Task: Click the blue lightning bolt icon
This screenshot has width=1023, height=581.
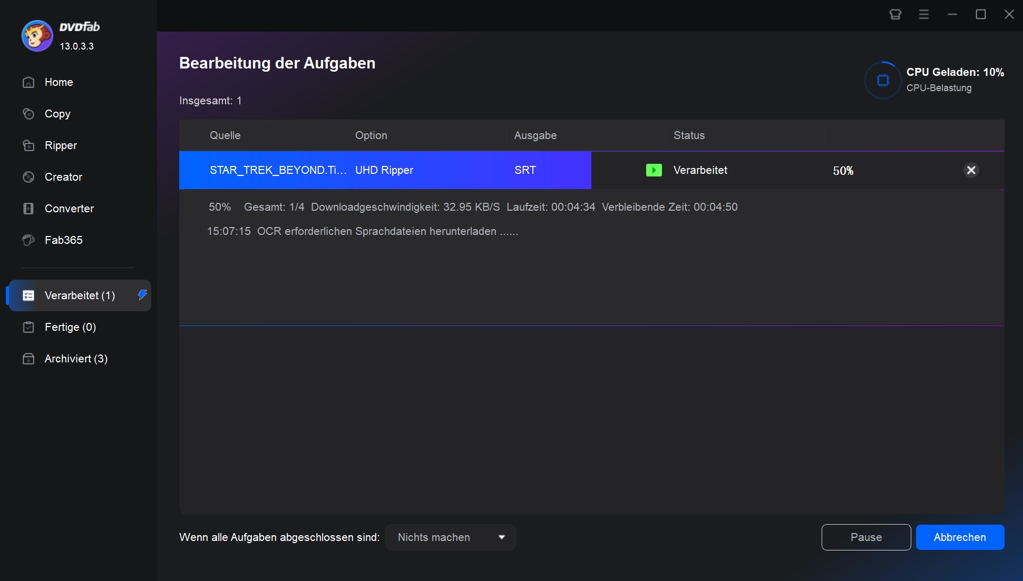Action: coord(142,295)
